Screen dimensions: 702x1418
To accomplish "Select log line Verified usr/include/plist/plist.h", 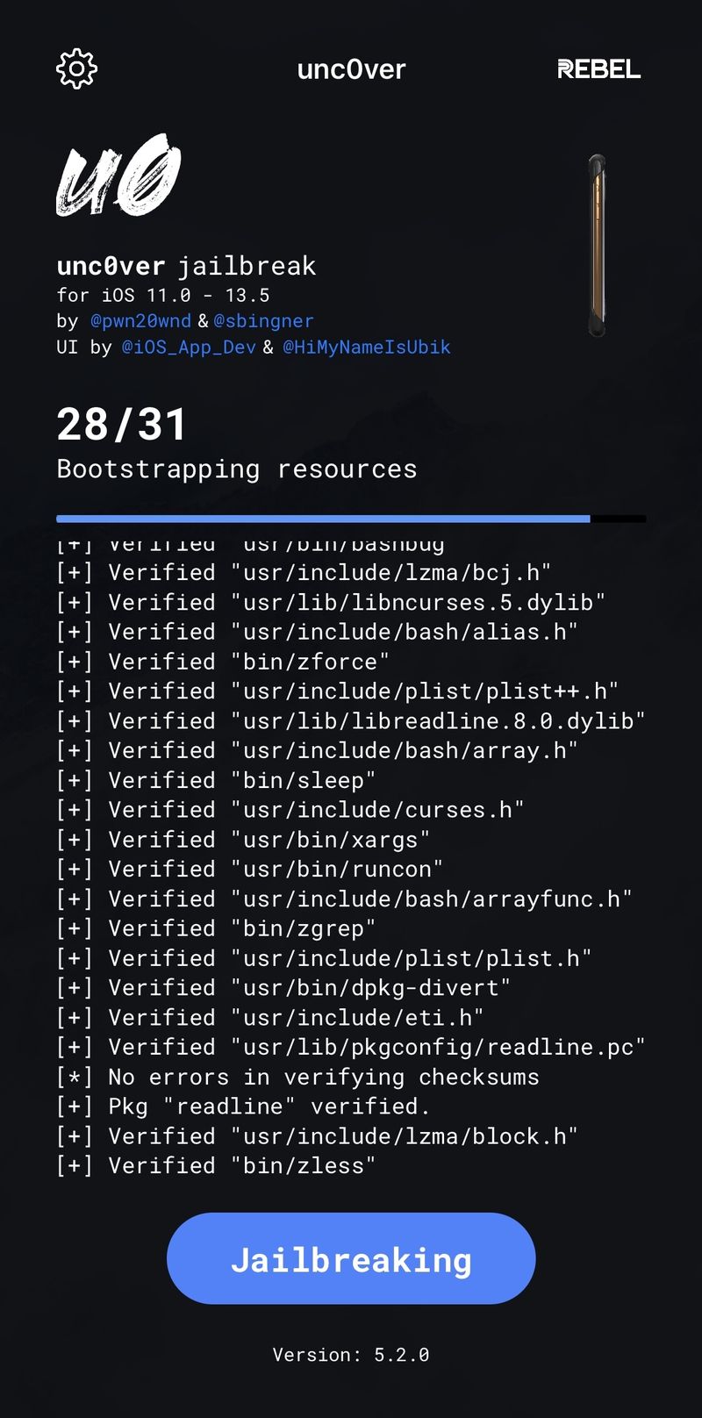I will (x=324, y=958).
